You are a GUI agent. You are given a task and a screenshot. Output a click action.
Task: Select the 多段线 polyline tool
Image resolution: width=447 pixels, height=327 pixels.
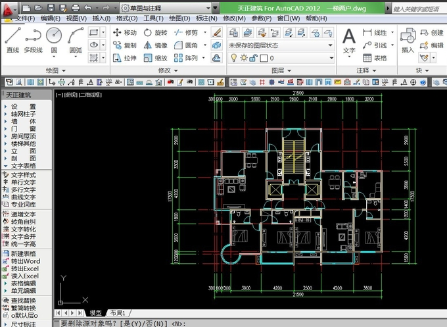(33, 40)
